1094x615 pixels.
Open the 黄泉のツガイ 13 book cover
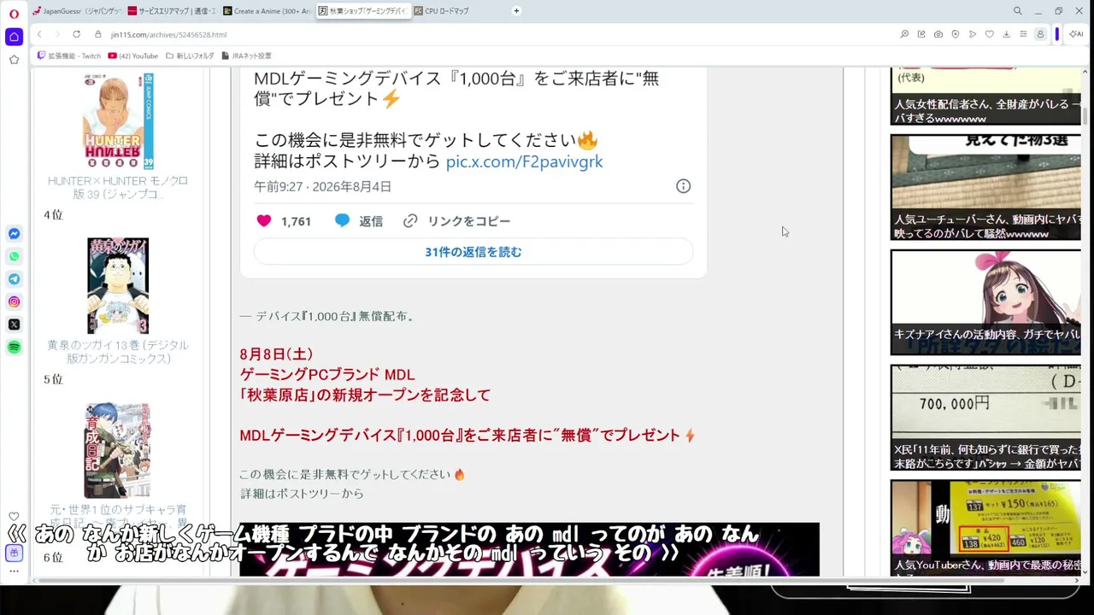pos(118,285)
